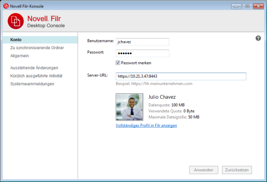267x182 pixels.
Task: View Systemwarnmeldungen section
Action: point(32,84)
